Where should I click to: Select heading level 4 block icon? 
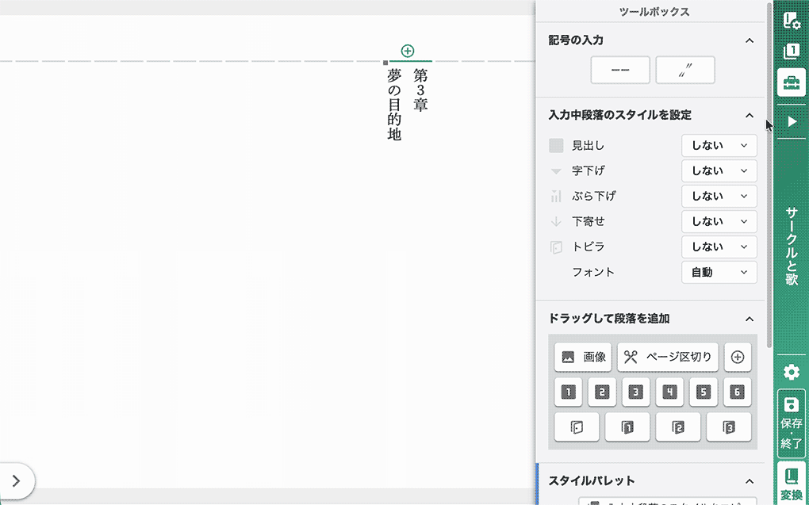(x=669, y=392)
